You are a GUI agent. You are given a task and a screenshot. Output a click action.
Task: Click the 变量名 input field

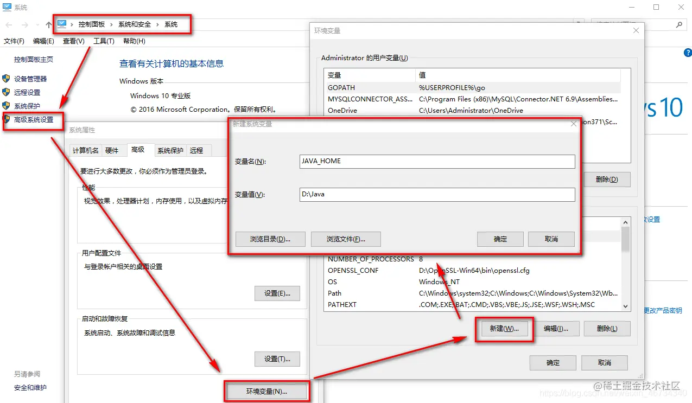coord(437,161)
